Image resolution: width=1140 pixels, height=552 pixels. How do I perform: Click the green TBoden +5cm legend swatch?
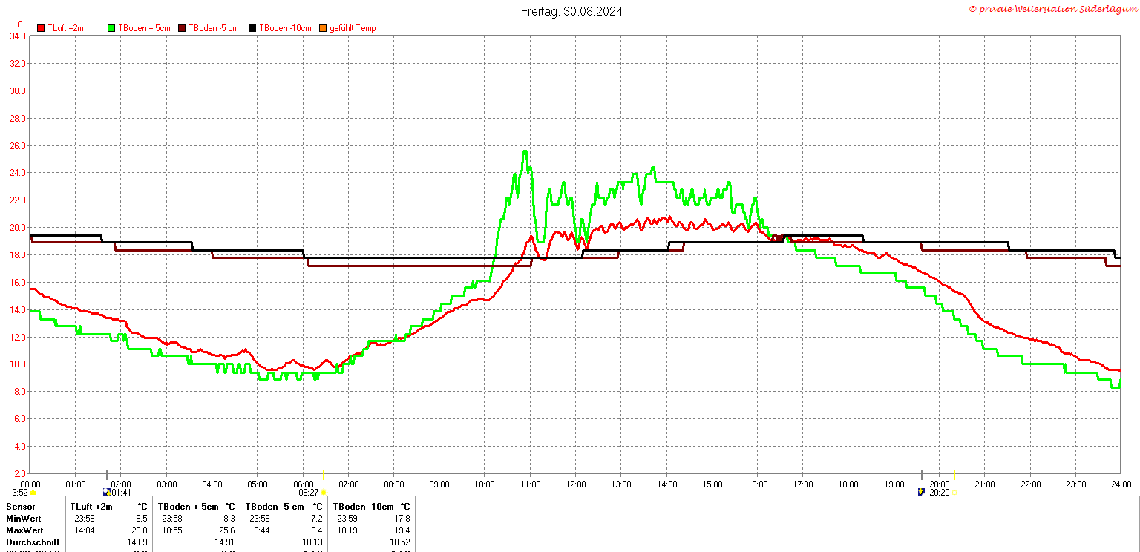(x=112, y=28)
